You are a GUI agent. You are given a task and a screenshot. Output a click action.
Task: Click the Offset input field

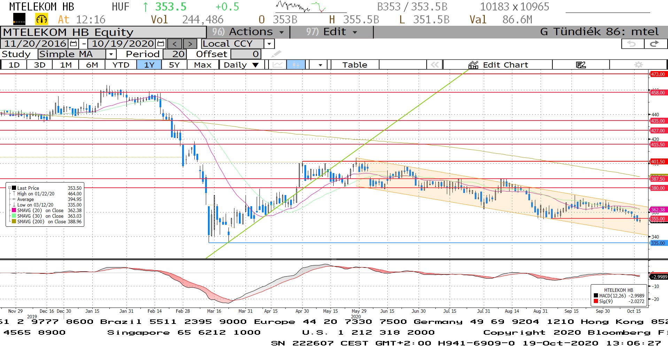point(246,54)
